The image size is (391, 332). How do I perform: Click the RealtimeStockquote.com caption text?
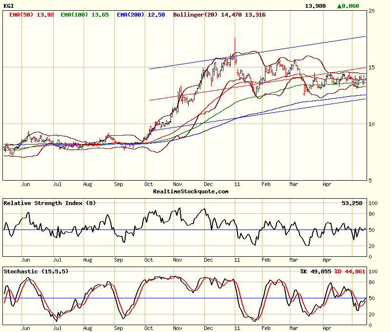pyautogui.click(x=191, y=191)
